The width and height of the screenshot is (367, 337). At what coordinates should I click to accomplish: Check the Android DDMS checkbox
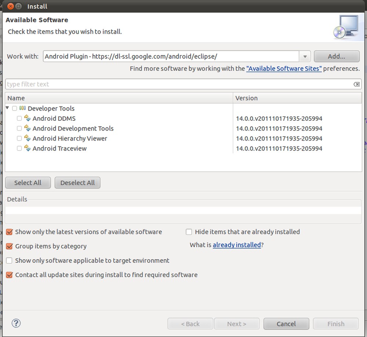click(19, 118)
